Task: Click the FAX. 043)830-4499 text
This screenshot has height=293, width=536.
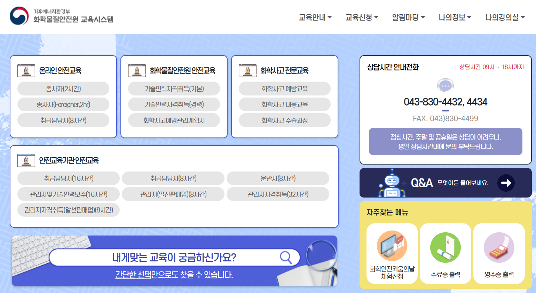Action: pos(446,118)
